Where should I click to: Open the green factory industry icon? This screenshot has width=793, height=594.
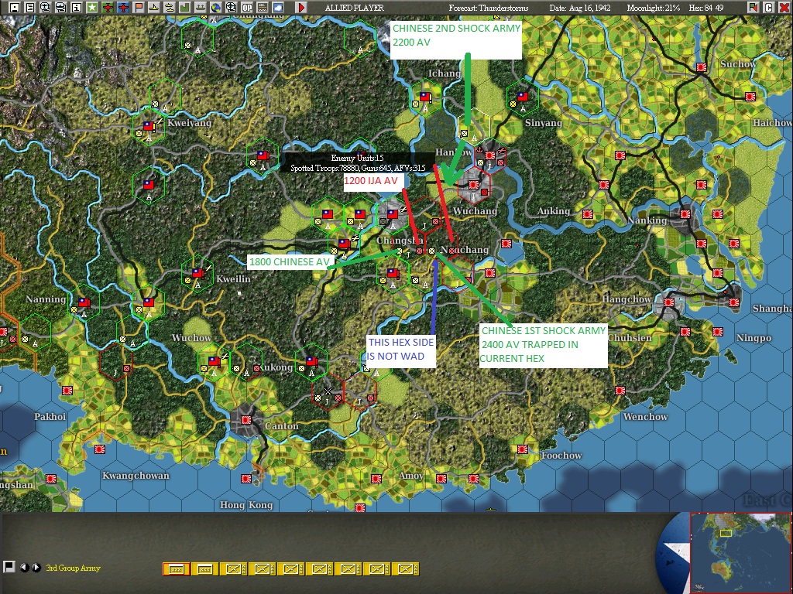coord(184,8)
